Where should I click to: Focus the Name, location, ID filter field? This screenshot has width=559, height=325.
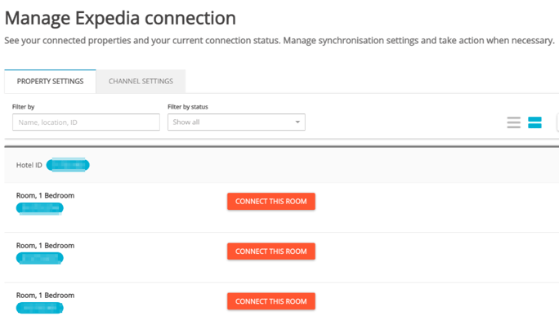[86, 122]
